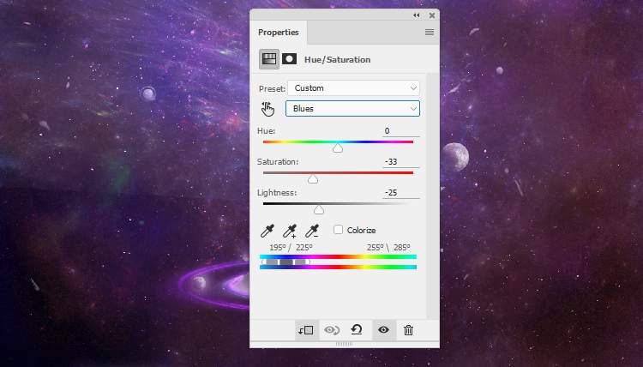Open the Preset dropdown showing Custom
Image resolution: width=643 pixels, height=367 pixels.
353,87
